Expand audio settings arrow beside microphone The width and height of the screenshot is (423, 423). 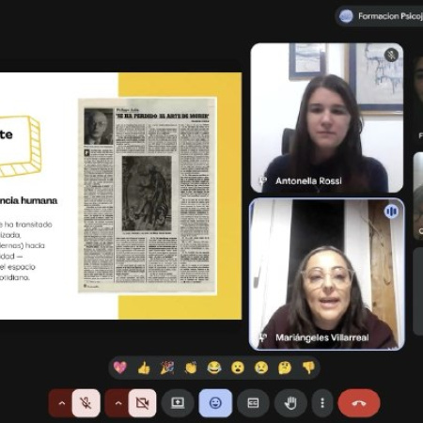click(61, 403)
